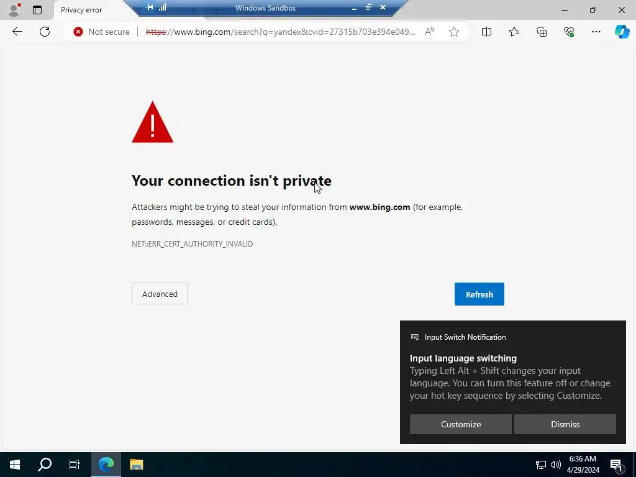Open Task View from taskbar
The image size is (636, 477).
tap(75, 465)
